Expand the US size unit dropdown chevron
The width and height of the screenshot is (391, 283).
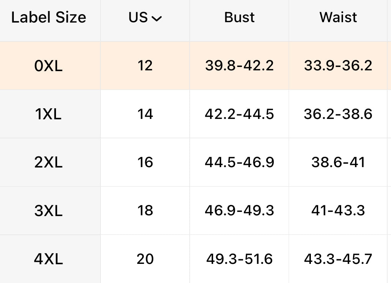click(156, 18)
